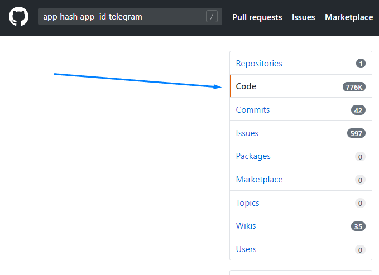Go to Issues in the header
The height and width of the screenshot is (275, 379).
click(303, 17)
